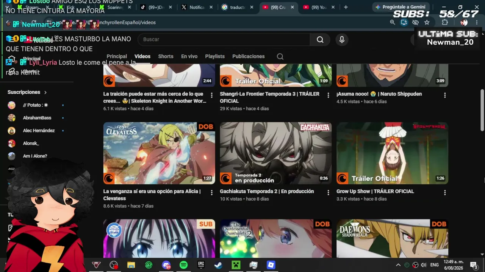
Task: Click the Pregúntale a Gemini button
Action: coord(400,7)
